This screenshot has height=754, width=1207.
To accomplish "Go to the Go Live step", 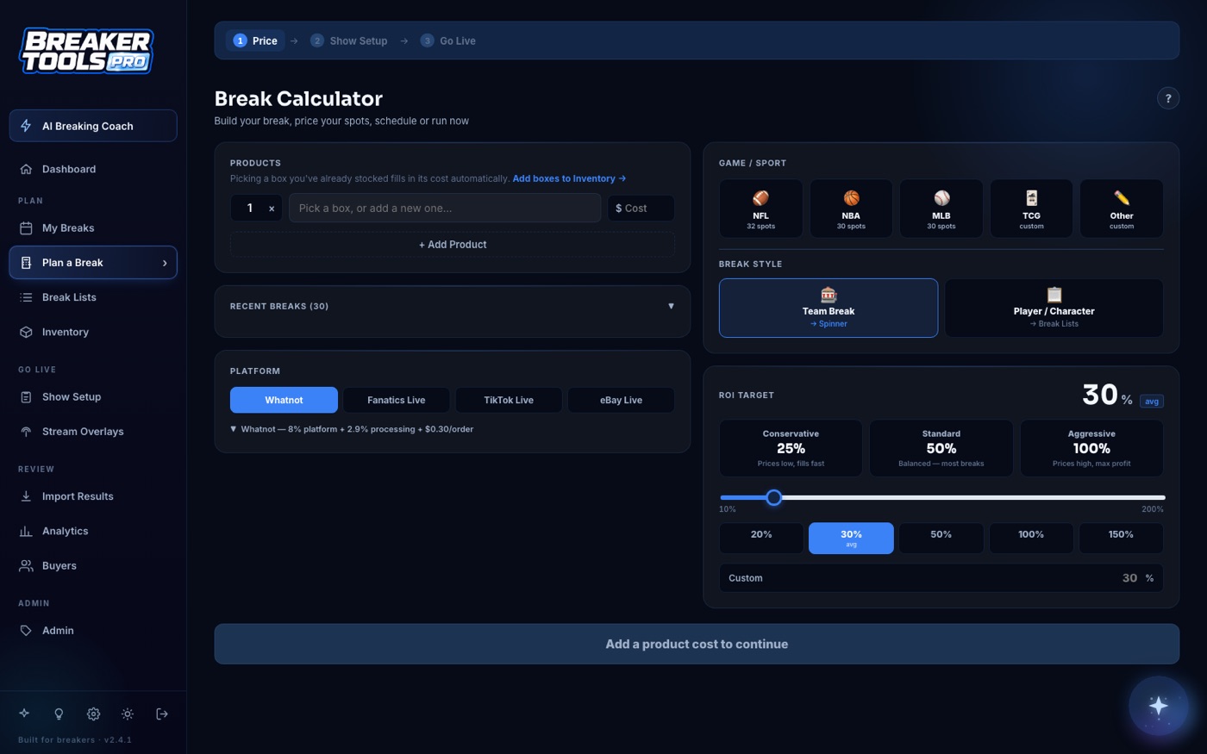I will pyautogui.click(x=448, y=41).
